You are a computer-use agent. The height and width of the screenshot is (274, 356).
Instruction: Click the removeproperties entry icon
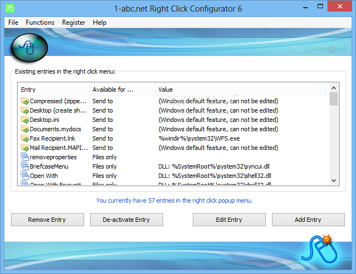pyautogui.click(x=25, y=156)
